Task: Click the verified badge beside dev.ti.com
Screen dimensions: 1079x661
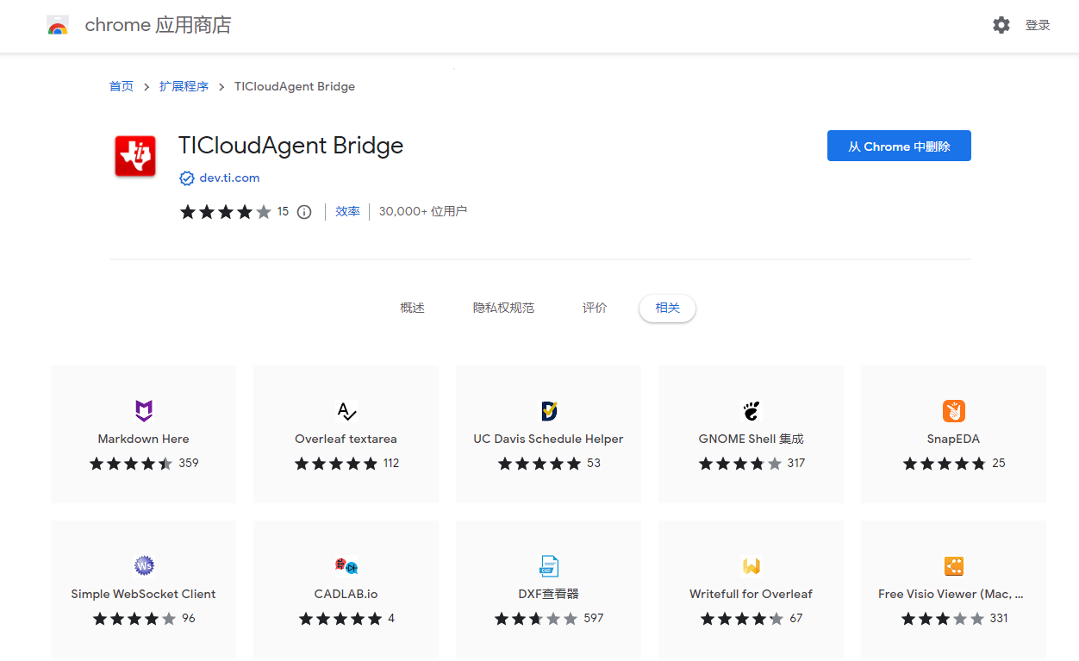Action: (186, 178)
